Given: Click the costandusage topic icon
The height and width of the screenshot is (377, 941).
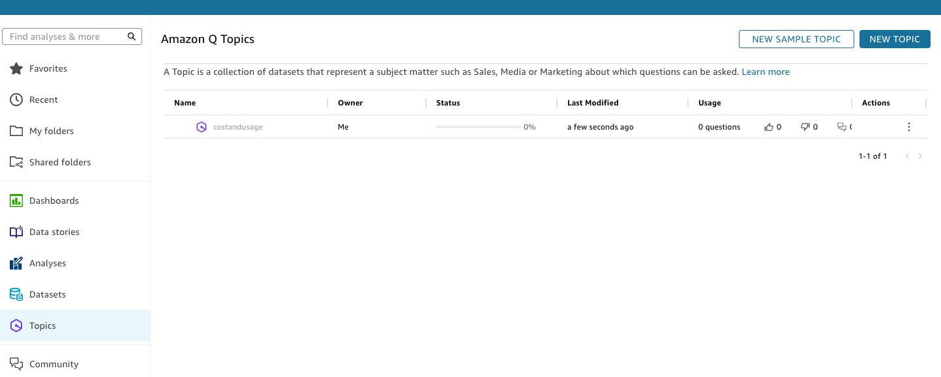Looking at the screenshot, I should 202,127.
